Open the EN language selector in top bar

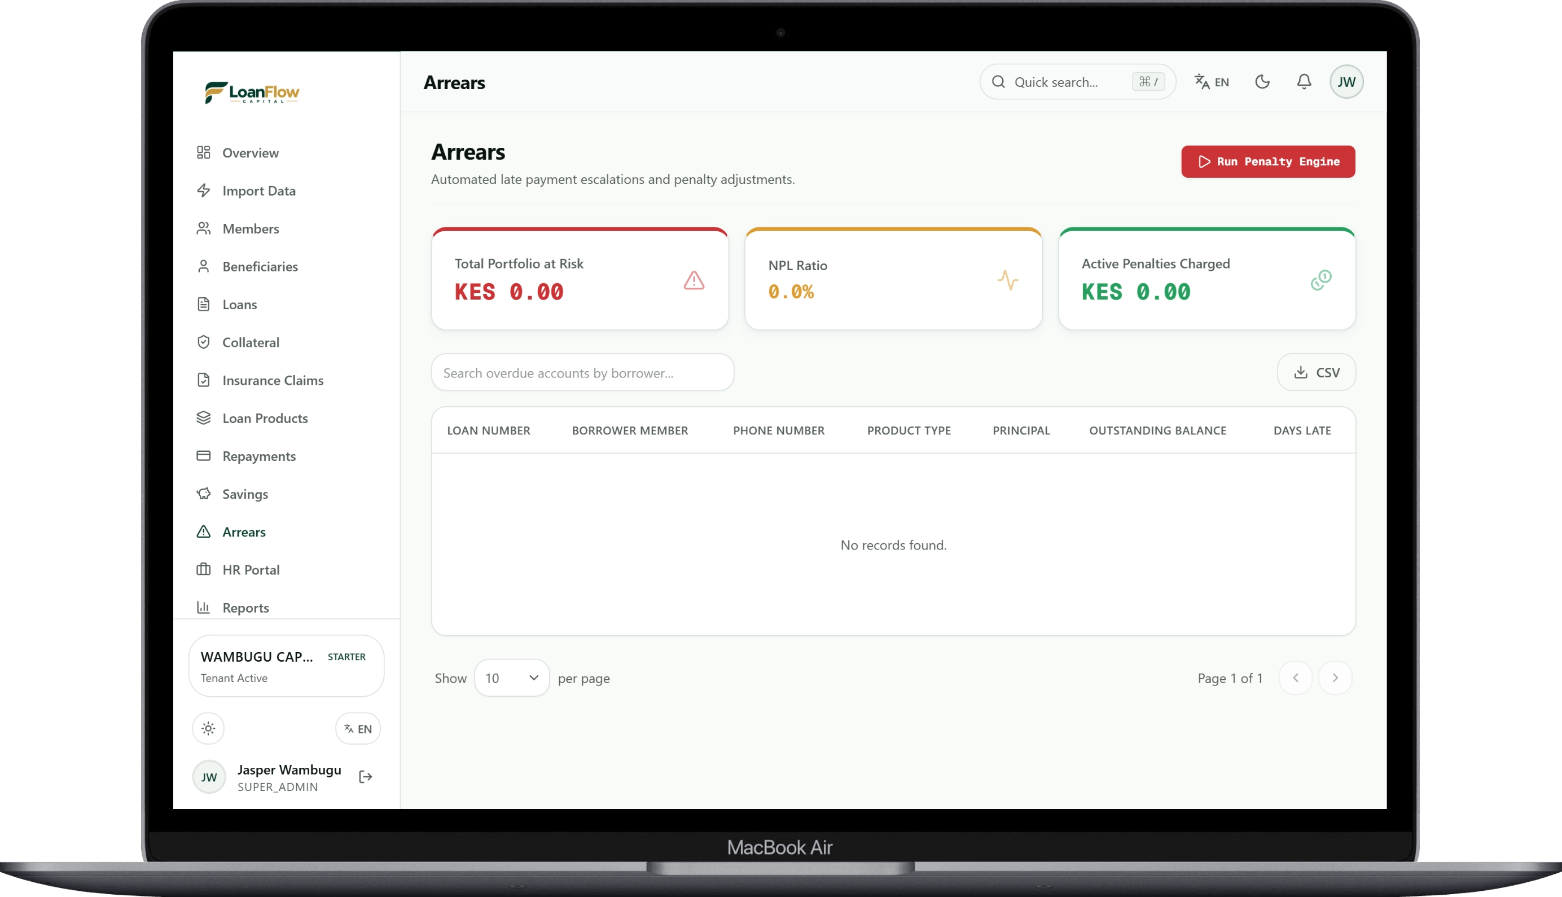1212,82
